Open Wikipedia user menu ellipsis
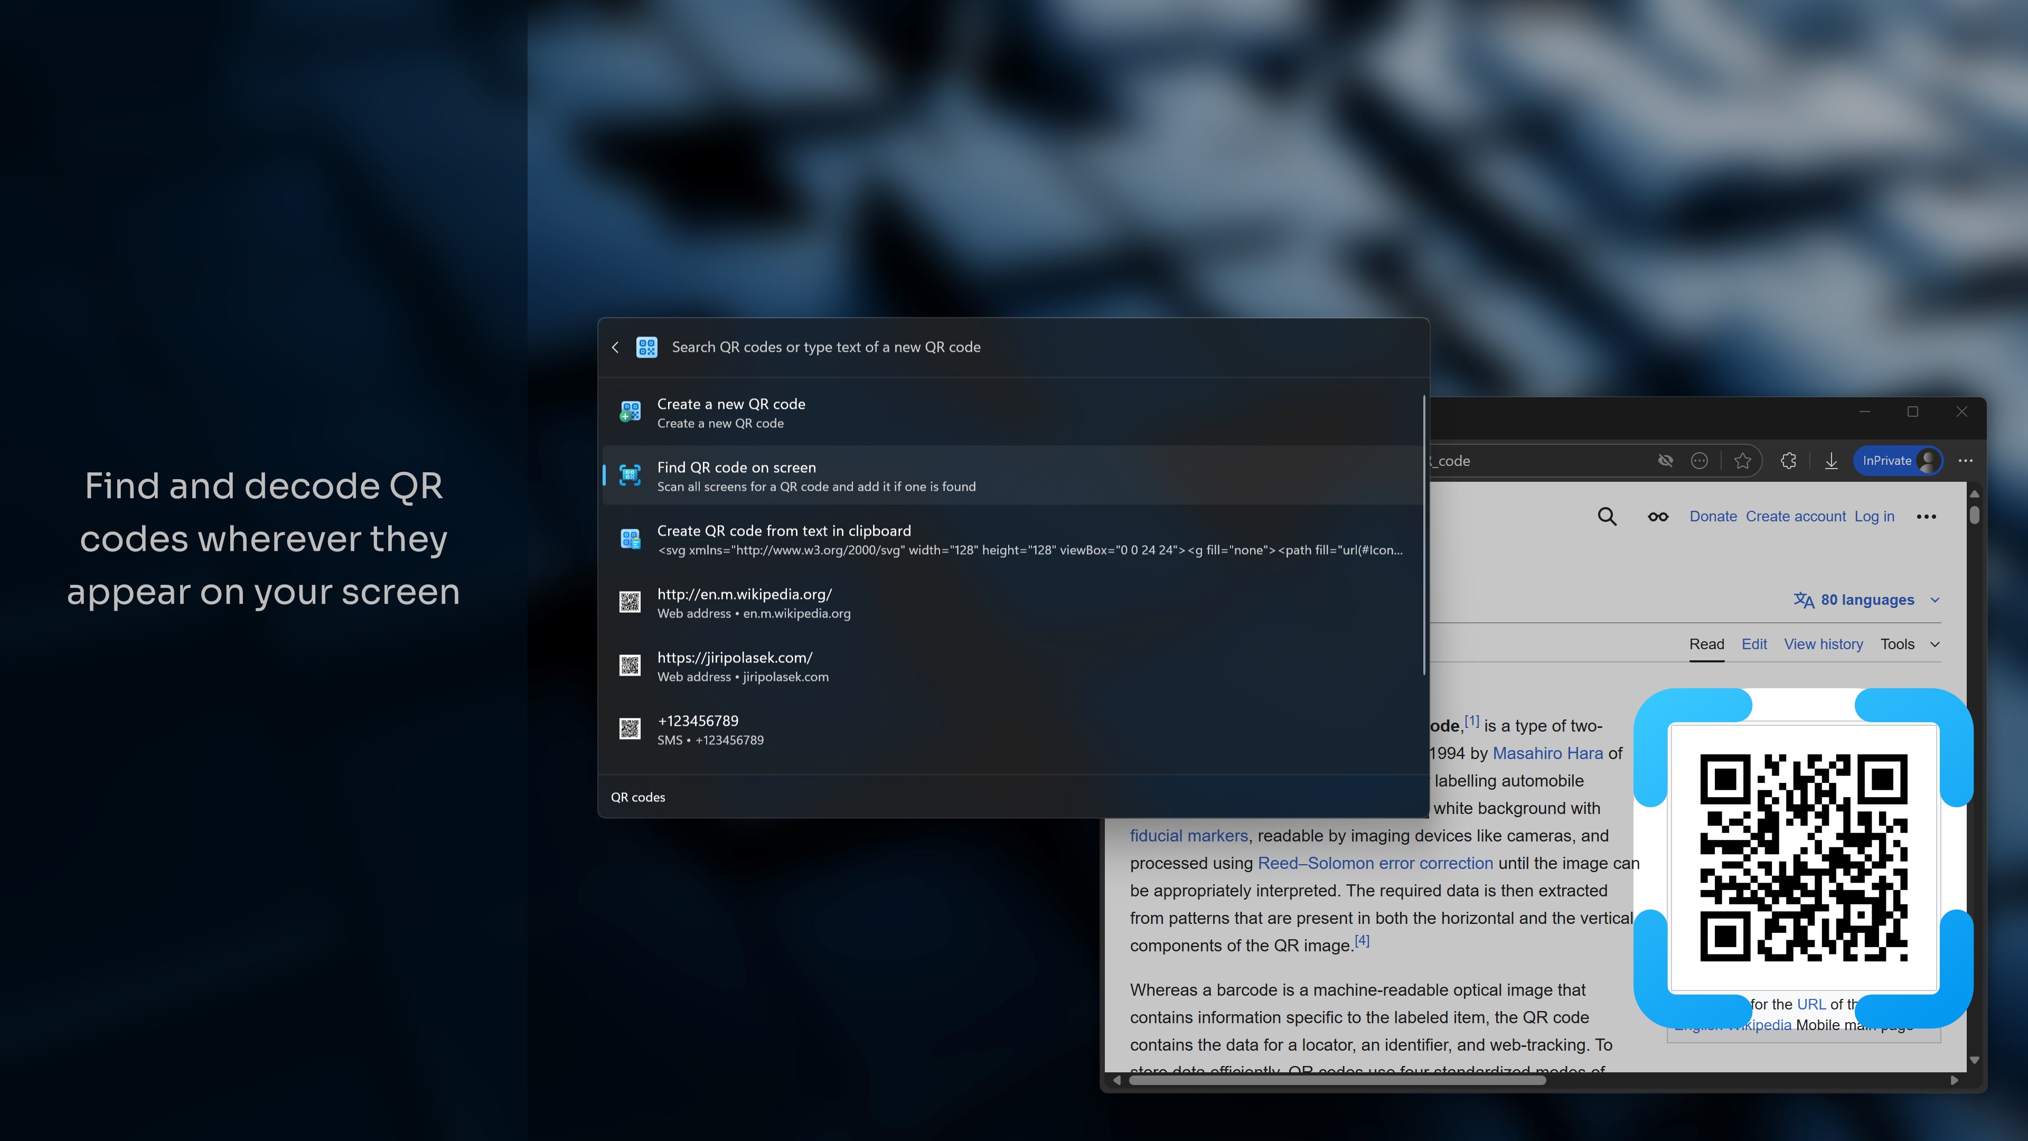This screenshot has width=2028, height=1141. [x=1927, y=517]
